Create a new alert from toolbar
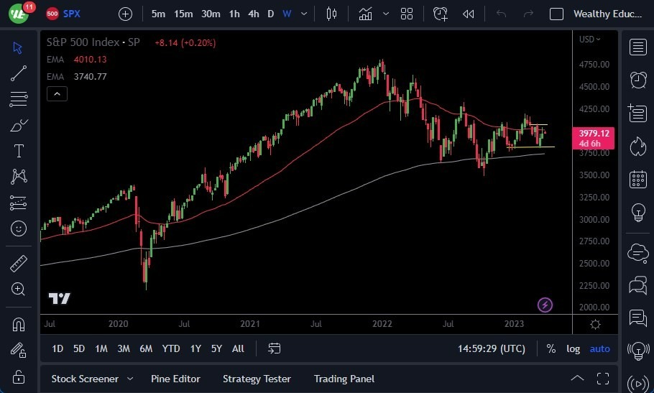Viewport: 654px width, 393px height. click(x=440, y=14)
